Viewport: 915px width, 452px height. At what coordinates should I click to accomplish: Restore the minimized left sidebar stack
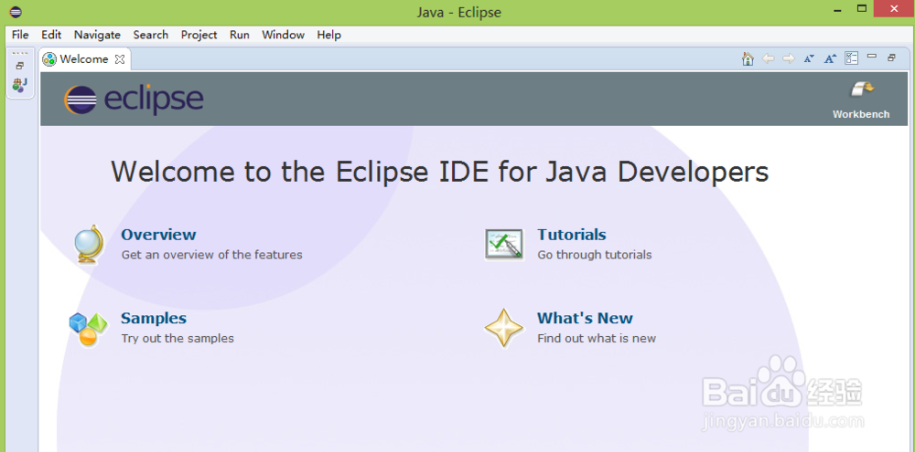[x=20, y=66]
